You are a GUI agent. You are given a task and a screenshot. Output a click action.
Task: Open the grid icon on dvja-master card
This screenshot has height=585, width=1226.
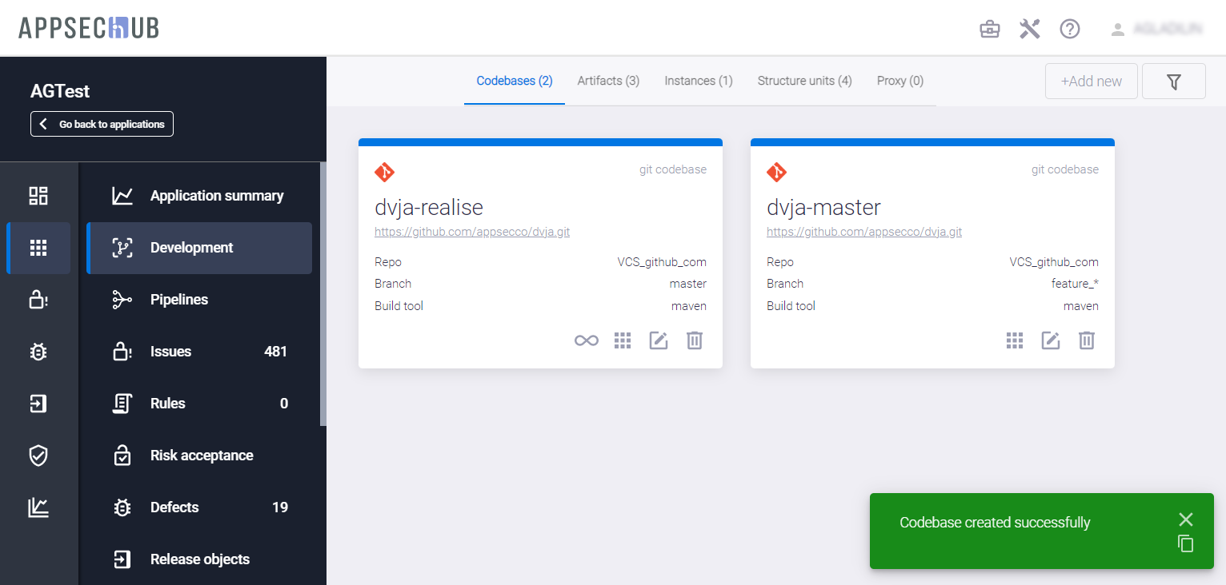(x=1014, y=341)
